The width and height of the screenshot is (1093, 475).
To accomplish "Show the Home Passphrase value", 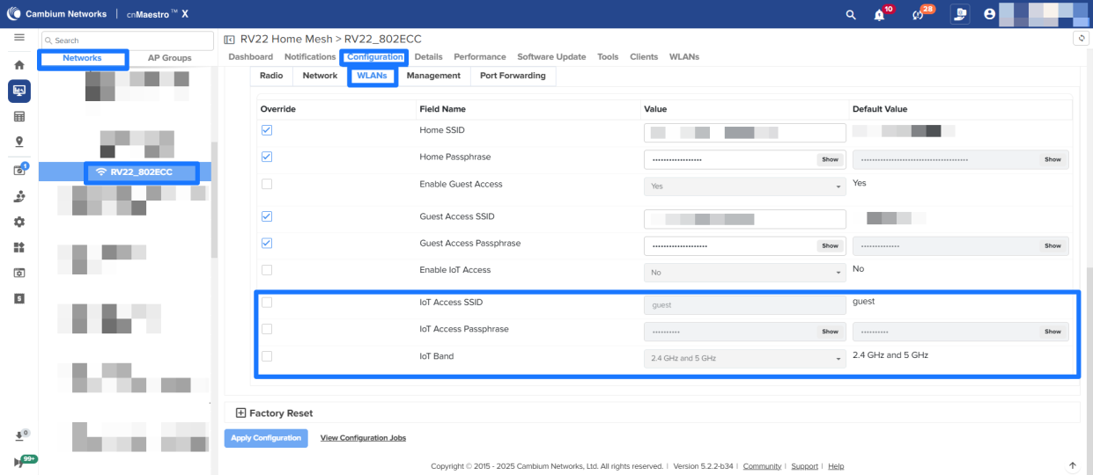I will tap(830, 160).
